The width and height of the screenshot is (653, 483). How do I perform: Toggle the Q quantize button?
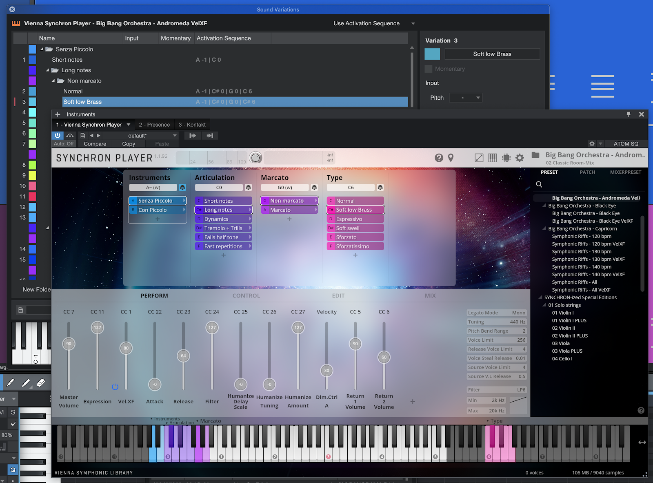pyautogui.click(x=13, y=470)
